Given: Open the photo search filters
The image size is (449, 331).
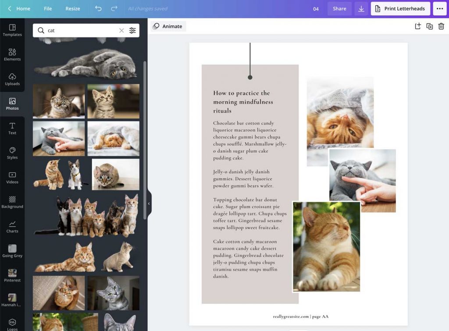Looking at the screenshot, I should tap(133, 30).
